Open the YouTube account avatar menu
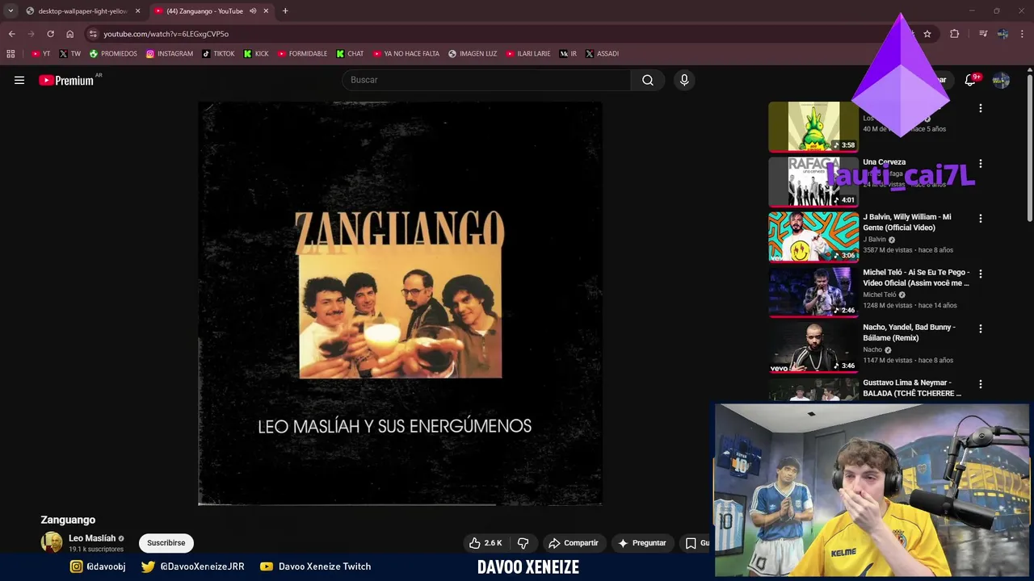The height and width of the screenshot is (581, 1034). (1001, 80)
